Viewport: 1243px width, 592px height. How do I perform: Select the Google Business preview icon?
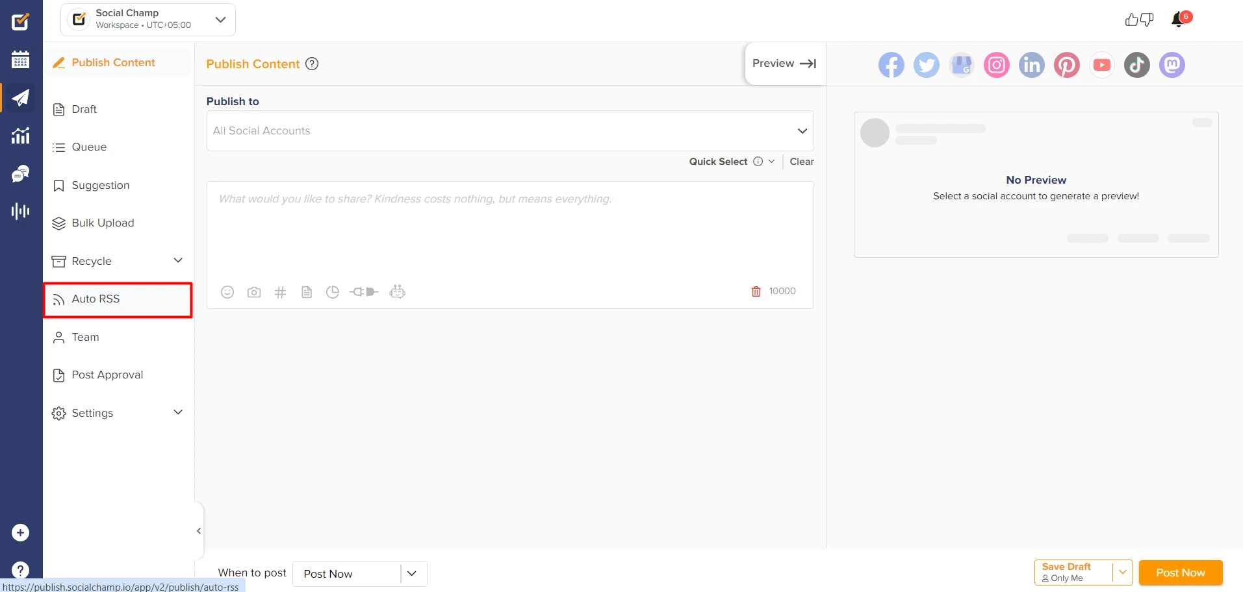[961, 65]
